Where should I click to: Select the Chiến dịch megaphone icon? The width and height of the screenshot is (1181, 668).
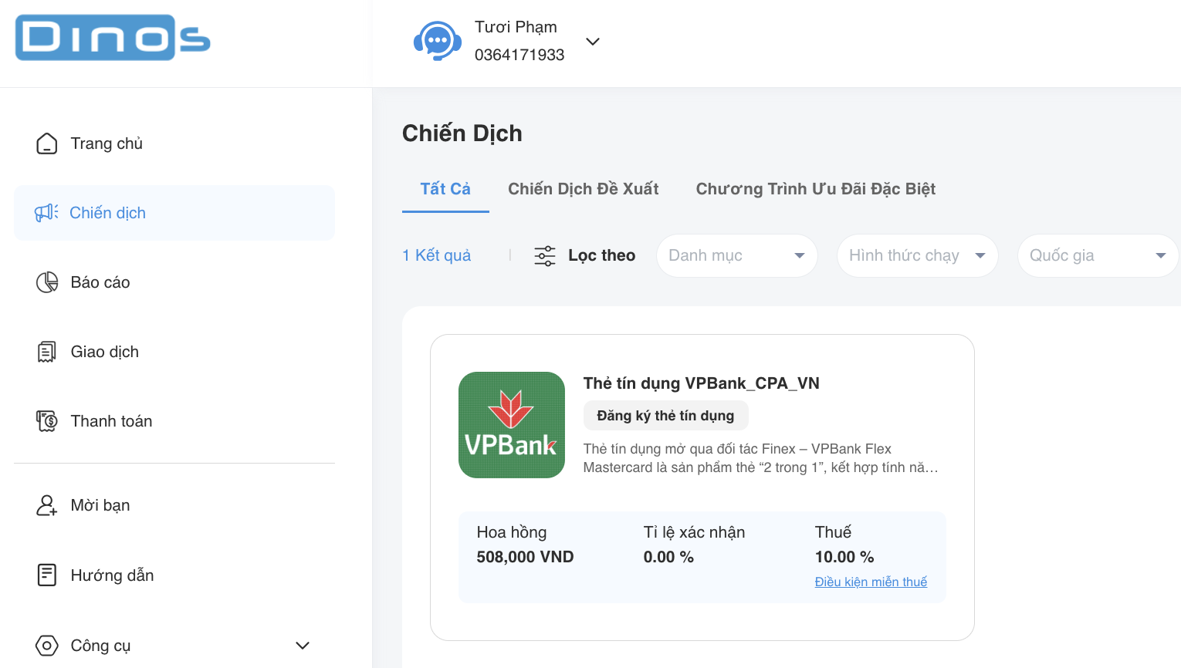pos(46,212)
